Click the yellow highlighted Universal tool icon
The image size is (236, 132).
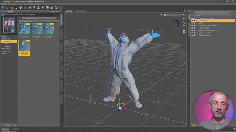(12, 7)
